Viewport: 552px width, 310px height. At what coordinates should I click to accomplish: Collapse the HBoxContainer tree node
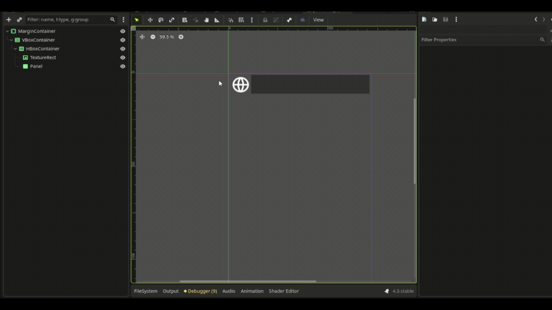16,49
